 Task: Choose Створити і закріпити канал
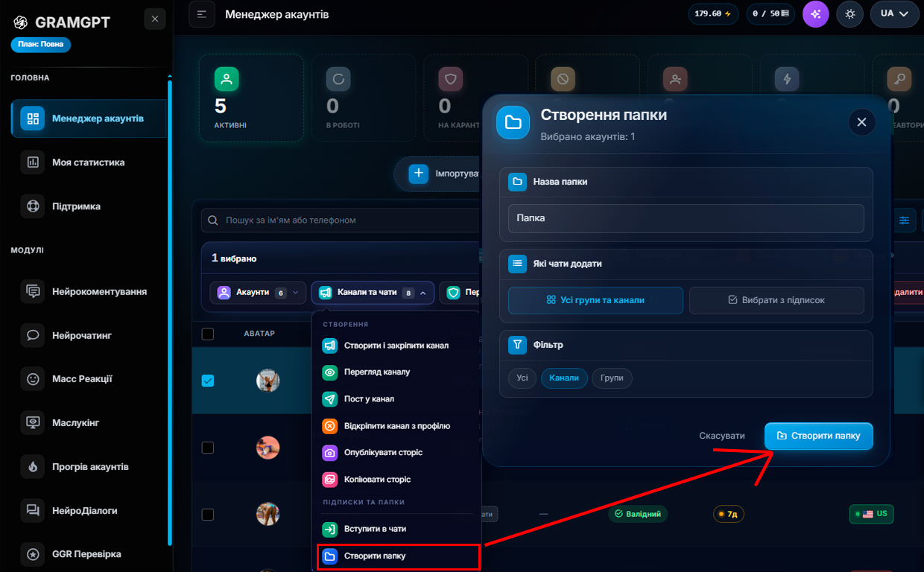[x=396, y=346]
